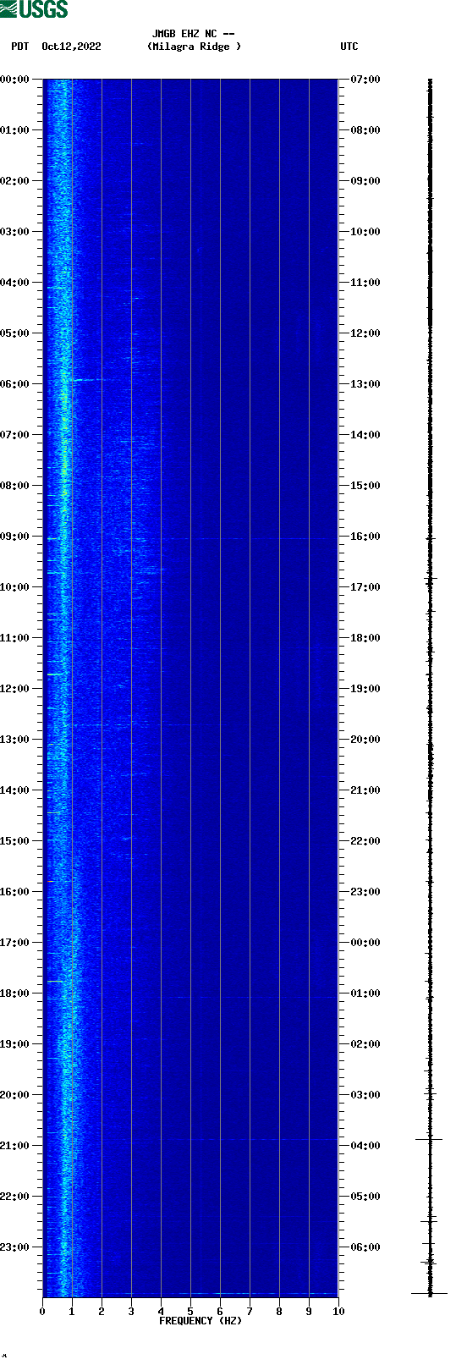Click the PDT timezone label
Image resolution: width=467 pixels, height=1365 pixels.
(19, 47)
